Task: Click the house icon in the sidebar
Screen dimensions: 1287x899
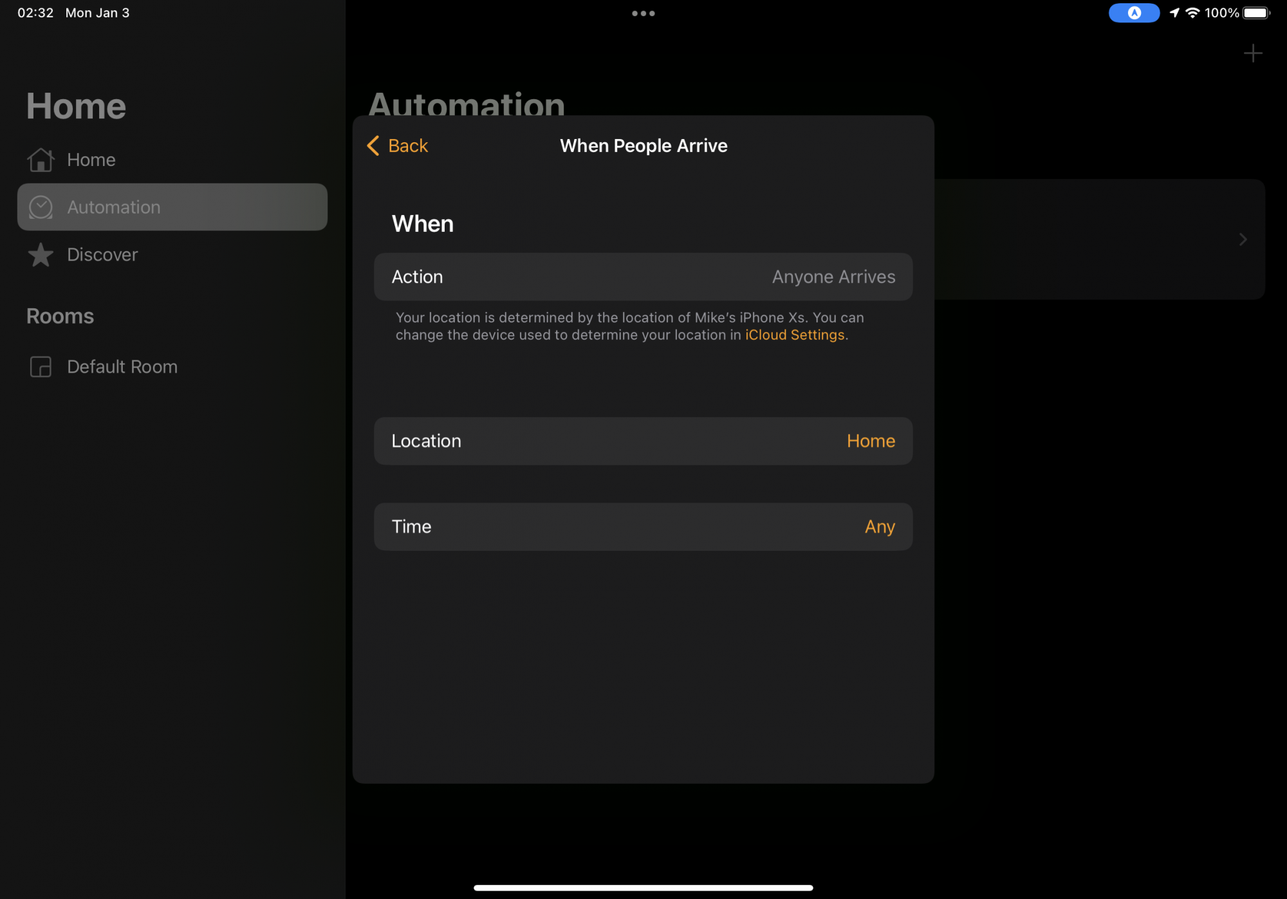Action: tap(41, 160)
